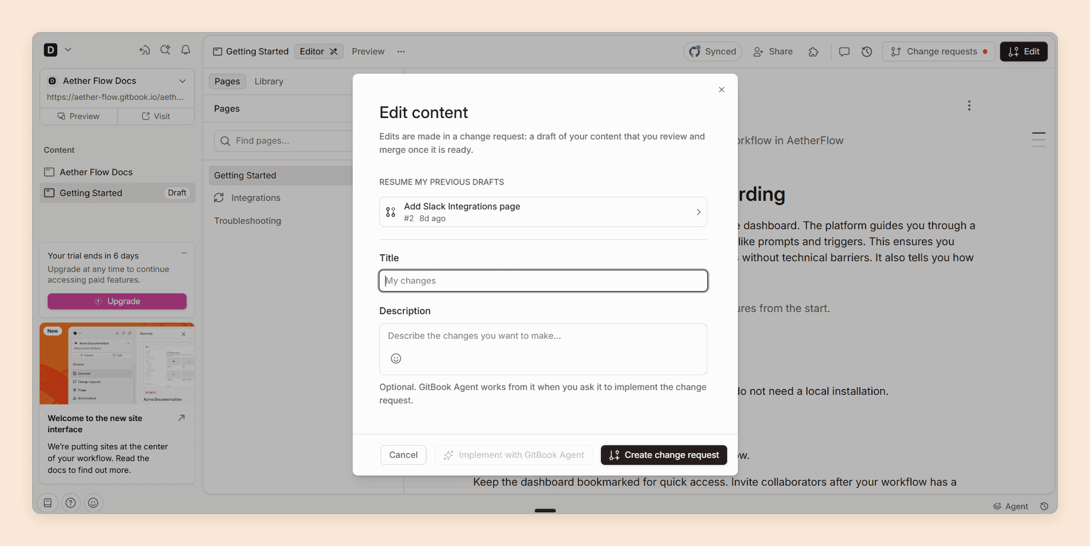Click Create change request button
The image size is (1090, 546).
click(664, 455)
